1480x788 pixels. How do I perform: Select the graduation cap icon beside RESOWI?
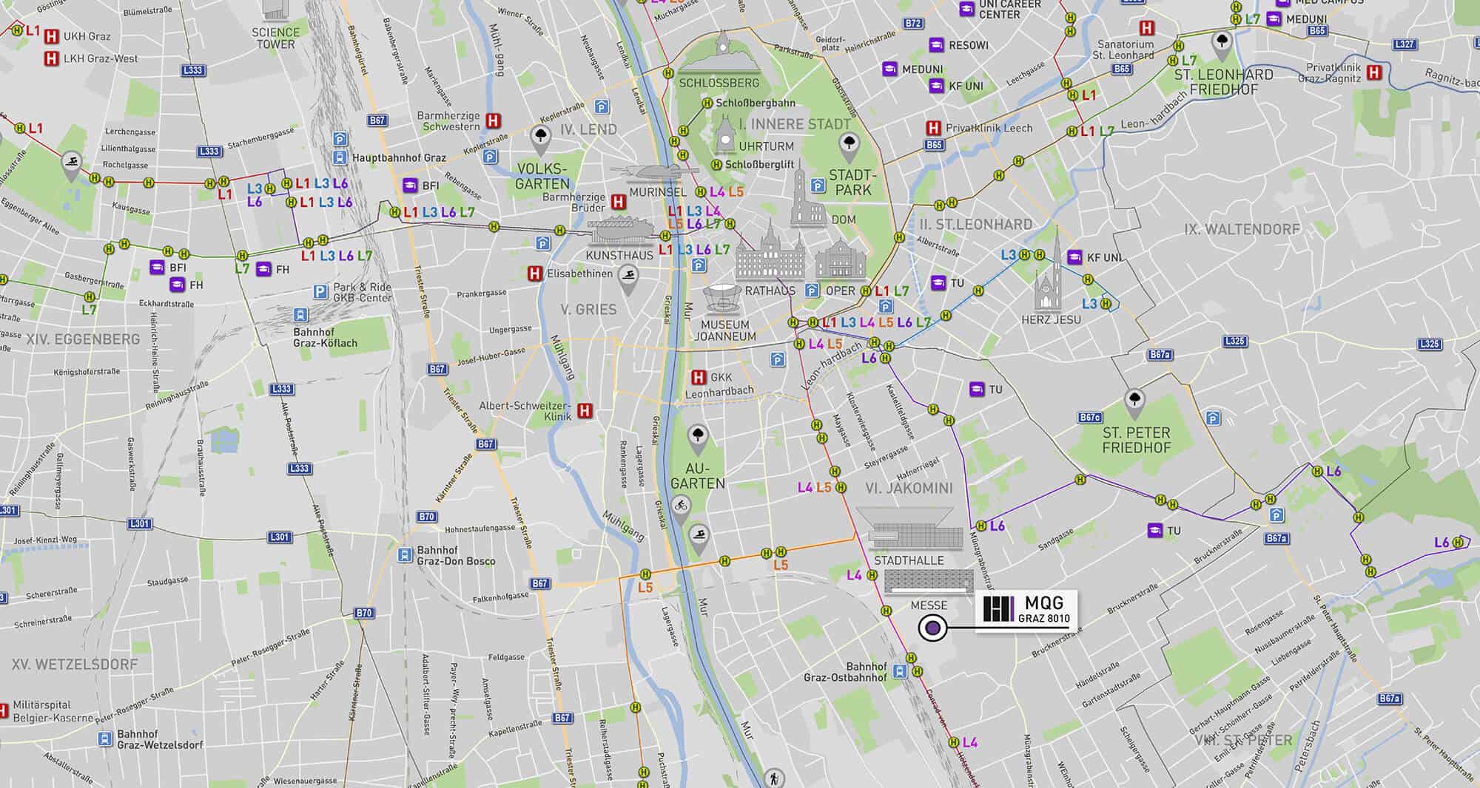pos(937,45)
